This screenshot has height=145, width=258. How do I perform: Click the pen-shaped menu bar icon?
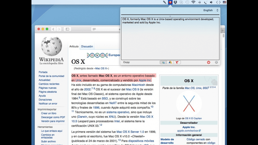tap(165, 2)
